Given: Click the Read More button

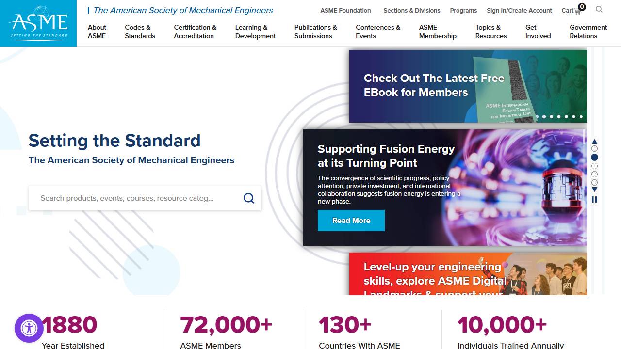Looking at the screenshot, I should tap(351, 221).
